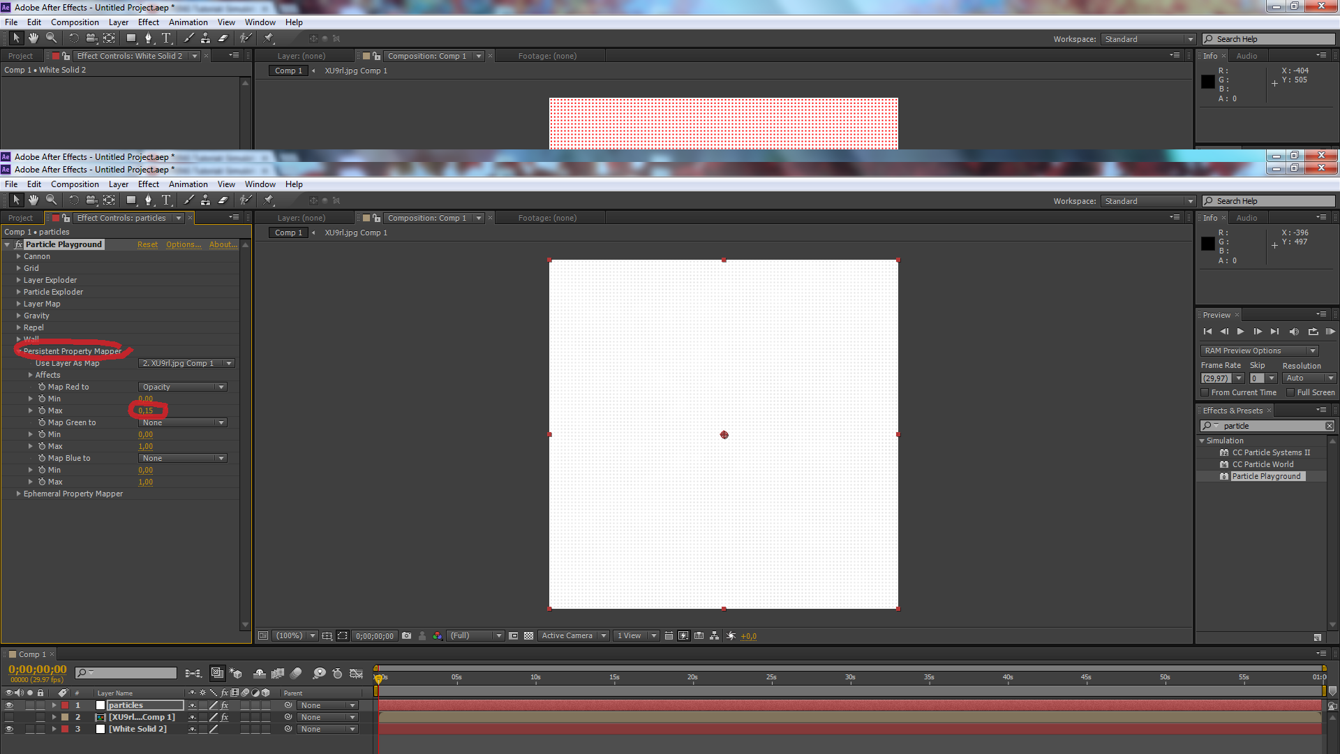Toggle the Map Red to stopwatch
The image size is (1340, 754).
pyautogui.click(x=42, y=387)
